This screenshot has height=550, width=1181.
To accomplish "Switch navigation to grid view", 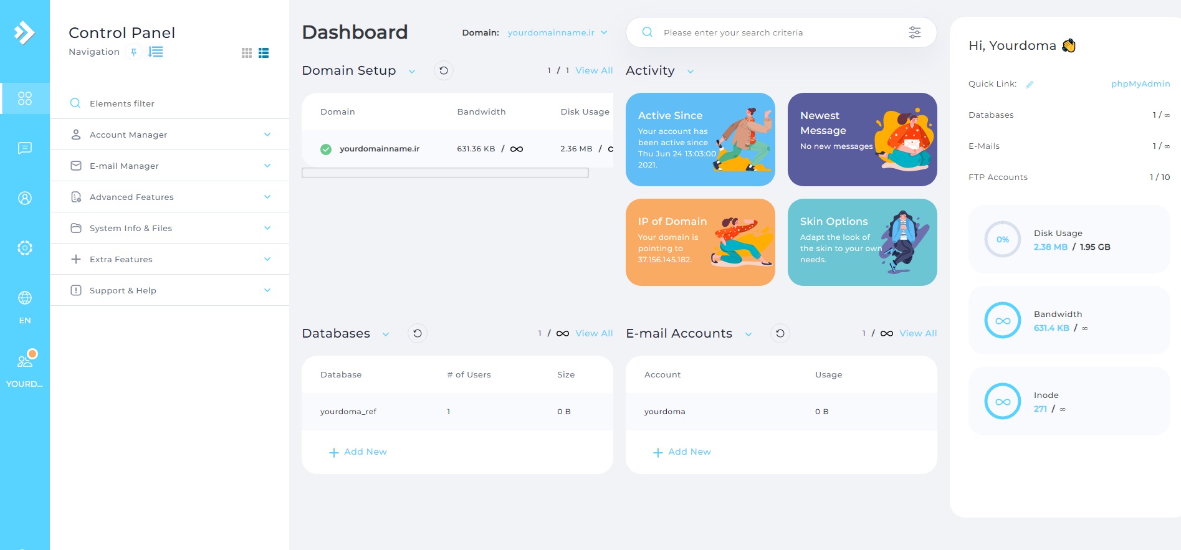I will (247, 53).
